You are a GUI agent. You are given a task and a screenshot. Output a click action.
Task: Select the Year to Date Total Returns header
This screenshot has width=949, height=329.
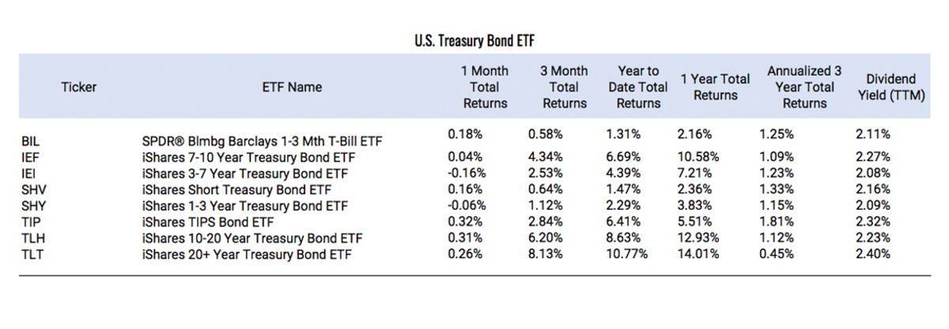tap(638, 87)
